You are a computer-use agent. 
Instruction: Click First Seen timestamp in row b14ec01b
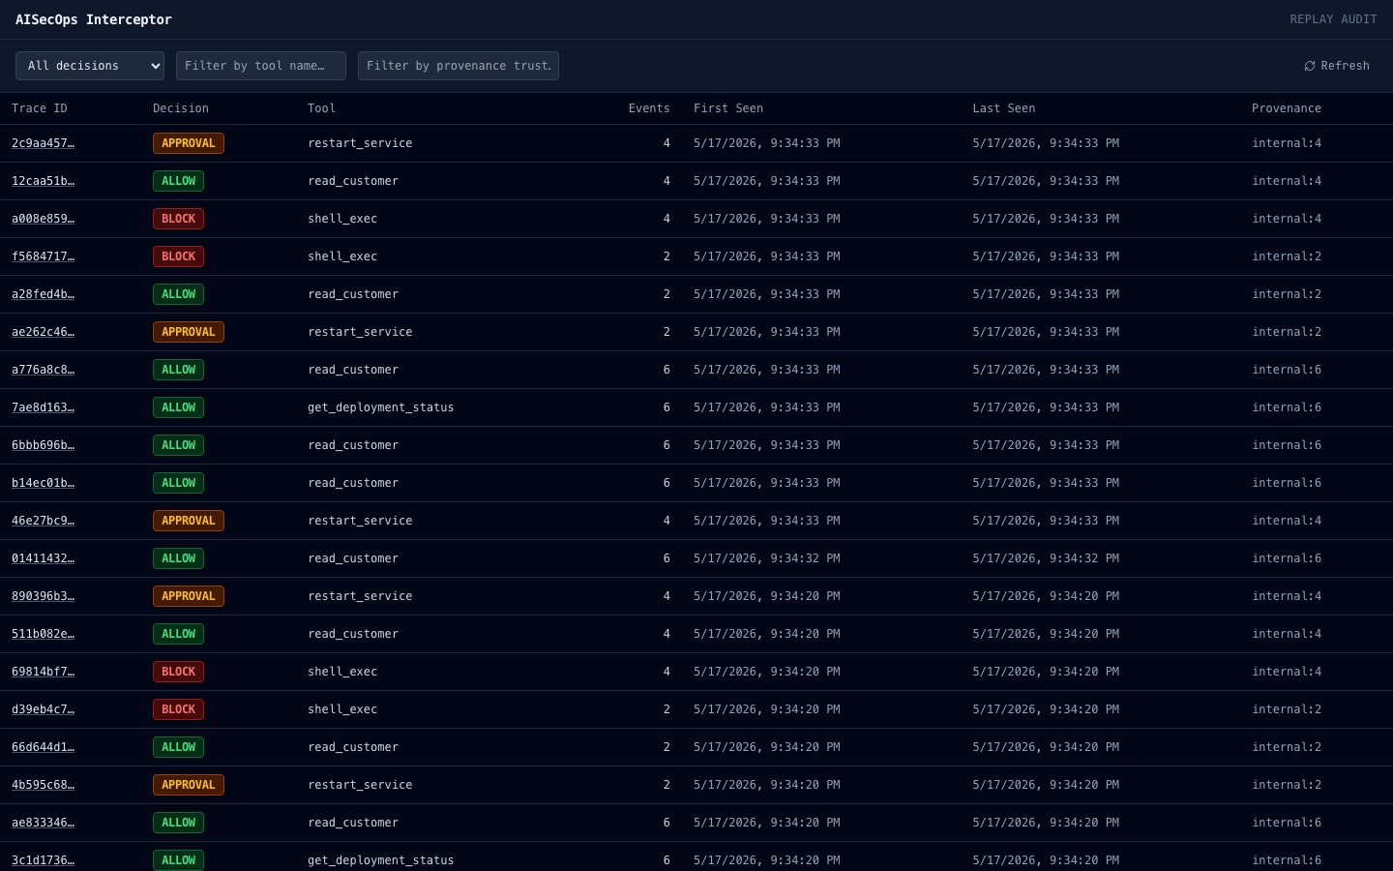click(x=767, y=483)
